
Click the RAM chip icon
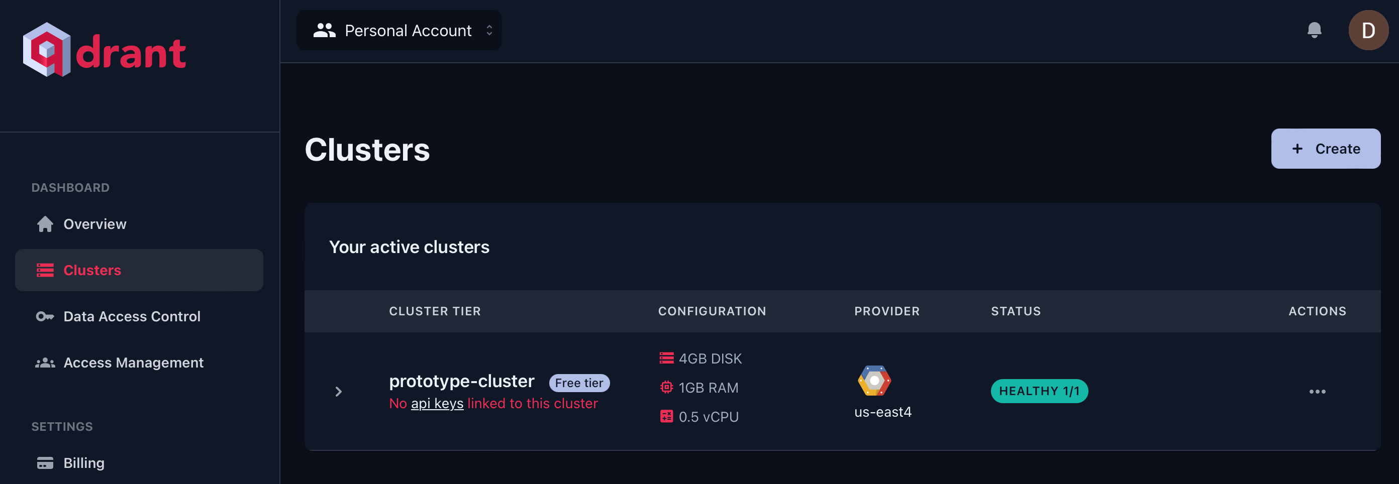pos(666,388)
